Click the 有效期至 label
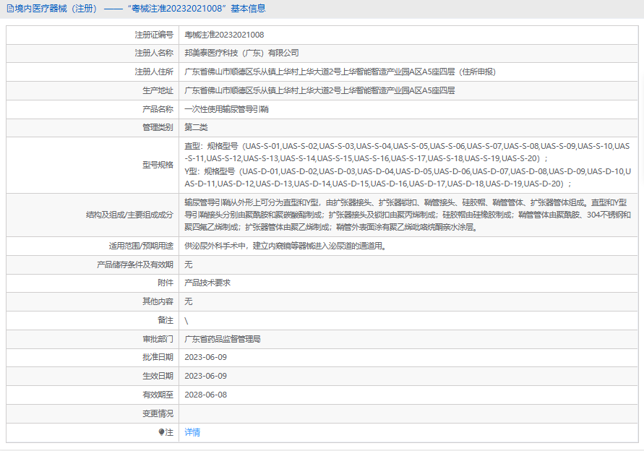Screen dimensions: 644x451 pyautogui.click(x=158, y=395)
